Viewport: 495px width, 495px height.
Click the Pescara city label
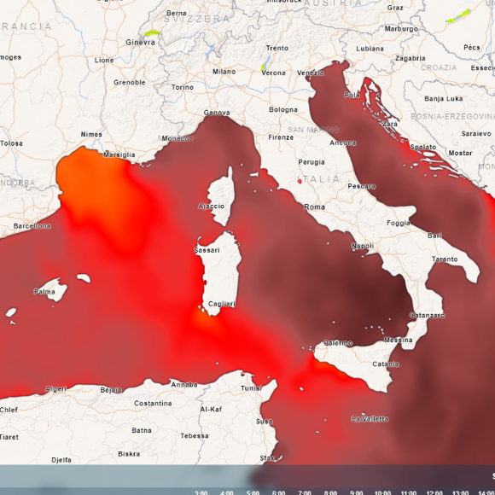[x=362, y=186]
